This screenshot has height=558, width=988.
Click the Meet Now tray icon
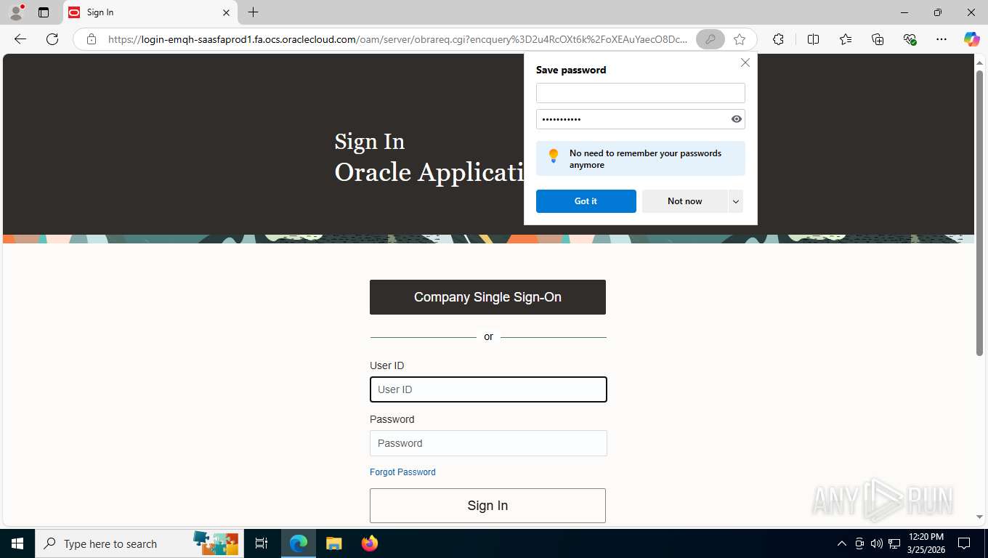pos(859,543)
